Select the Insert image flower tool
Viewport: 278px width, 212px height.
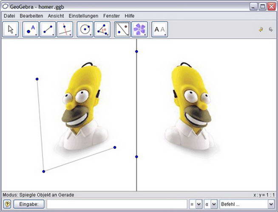tap(139, 29)
